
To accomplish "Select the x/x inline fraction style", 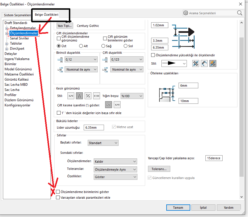I will (x=71, y=96).
